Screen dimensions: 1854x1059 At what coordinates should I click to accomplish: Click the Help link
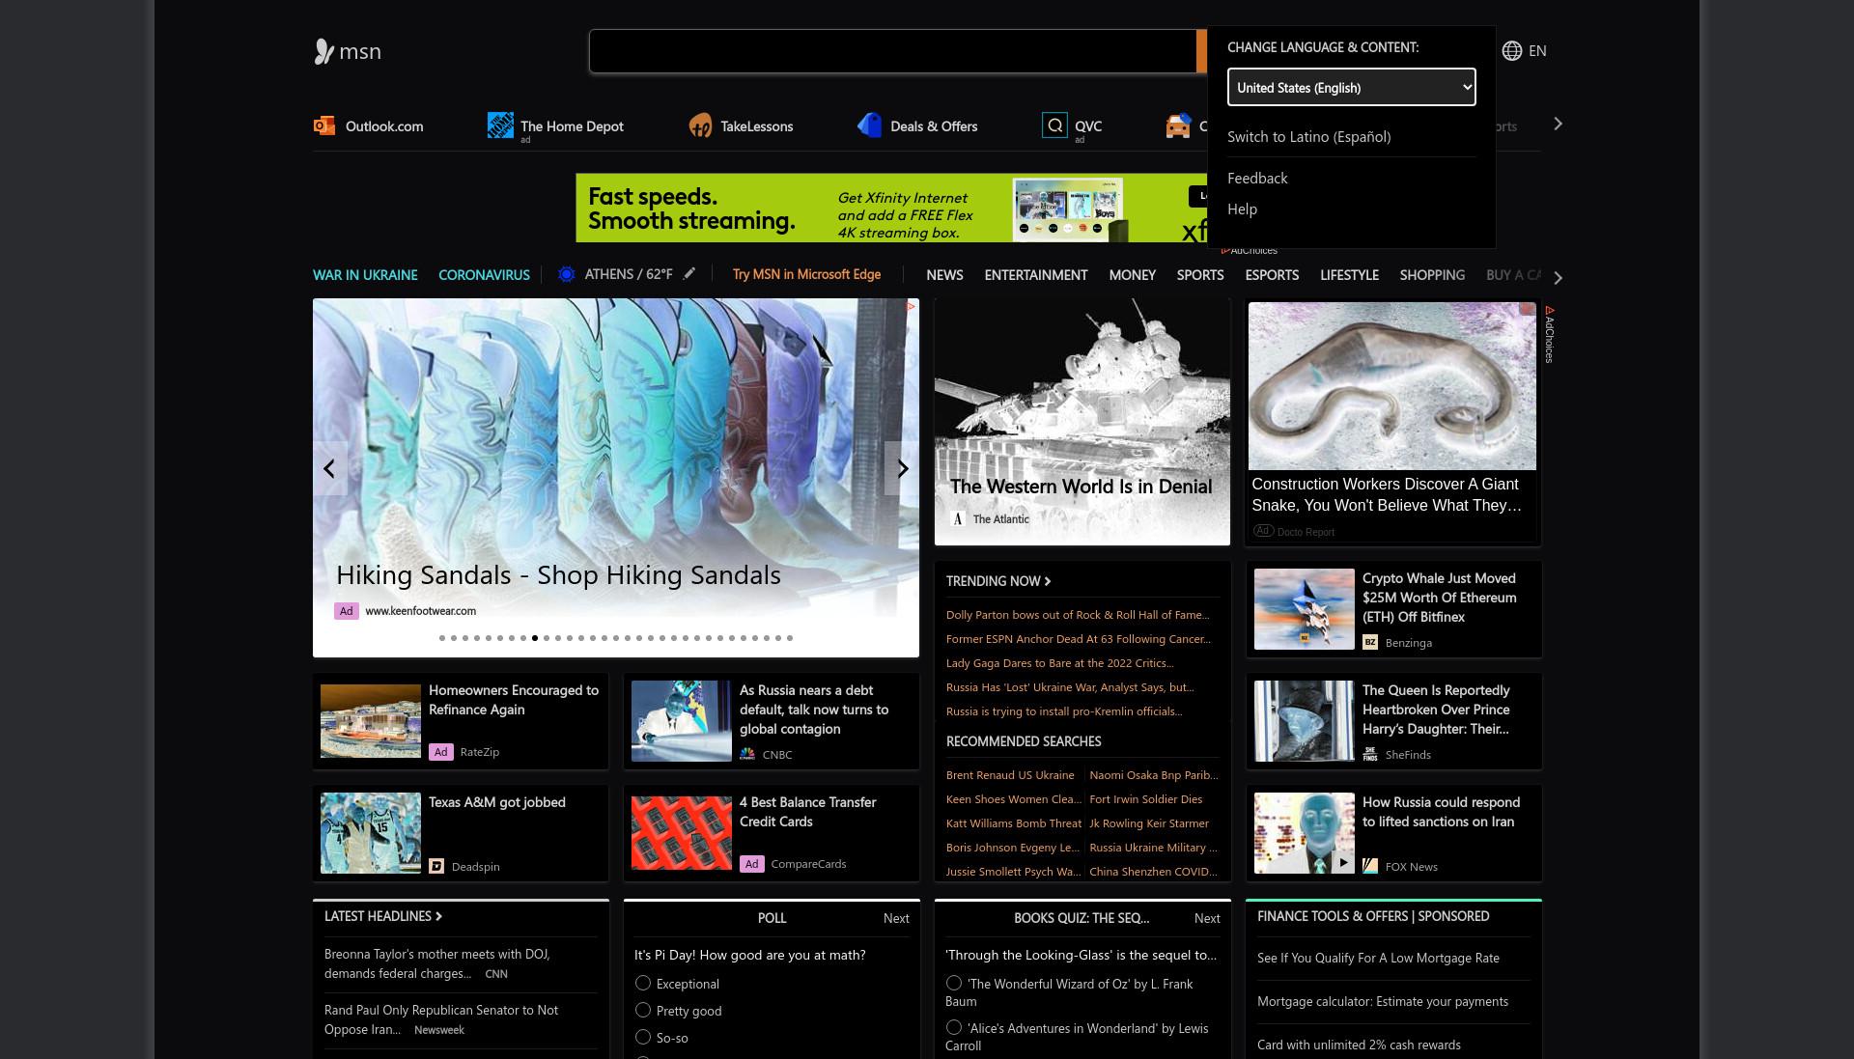1242,209
